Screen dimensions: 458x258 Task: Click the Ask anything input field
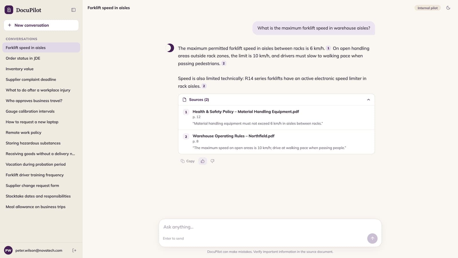[x=270, y=227]
